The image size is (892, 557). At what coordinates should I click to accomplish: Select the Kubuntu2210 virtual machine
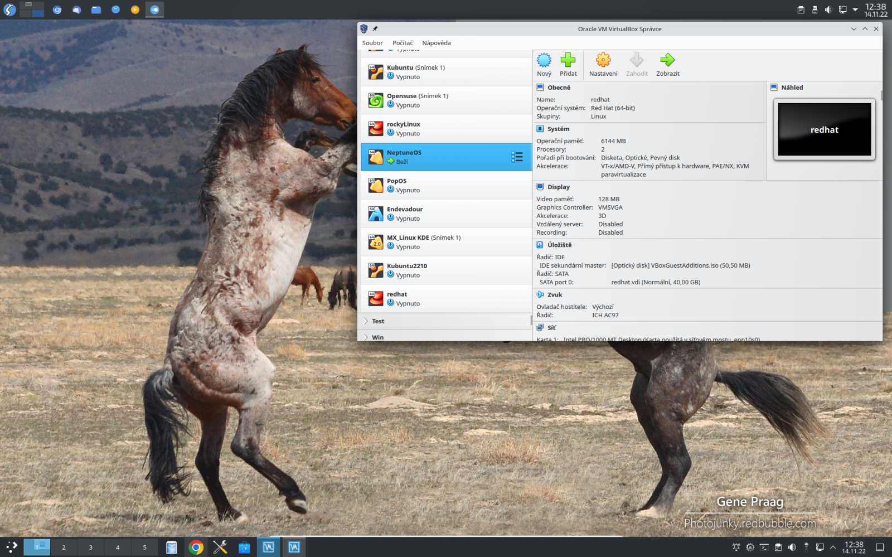pyautogui.click(x=447, y=270)
